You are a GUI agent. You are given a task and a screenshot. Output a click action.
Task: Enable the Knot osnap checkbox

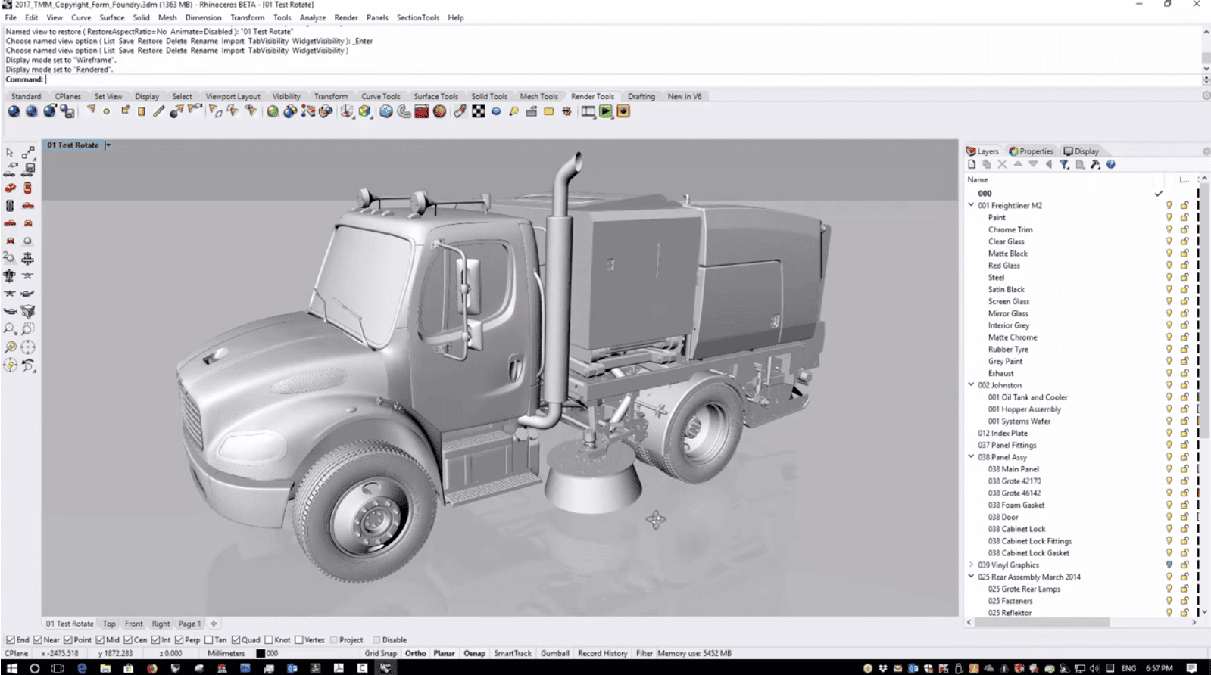pos(269,640)
